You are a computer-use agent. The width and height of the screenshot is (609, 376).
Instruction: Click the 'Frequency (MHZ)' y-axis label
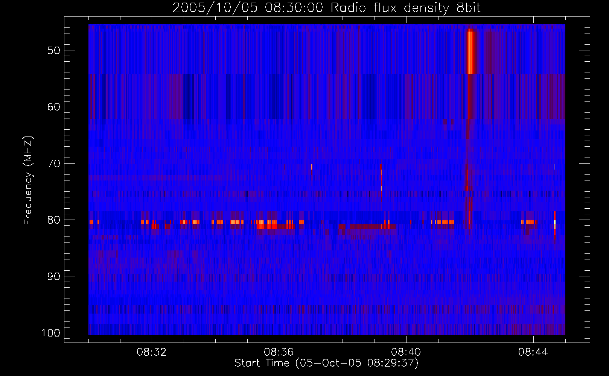click(28, 180)
